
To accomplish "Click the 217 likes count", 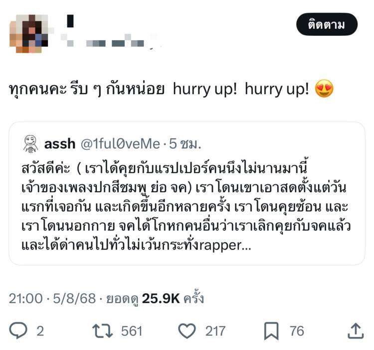I will tap(215, 331).
